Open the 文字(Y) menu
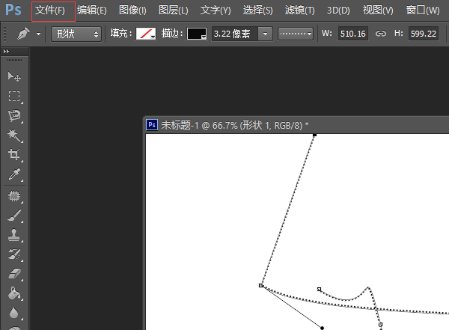Image resolution: width=449 pixels, height=330 pixels. pyautogui.click(x=216, y=10)
